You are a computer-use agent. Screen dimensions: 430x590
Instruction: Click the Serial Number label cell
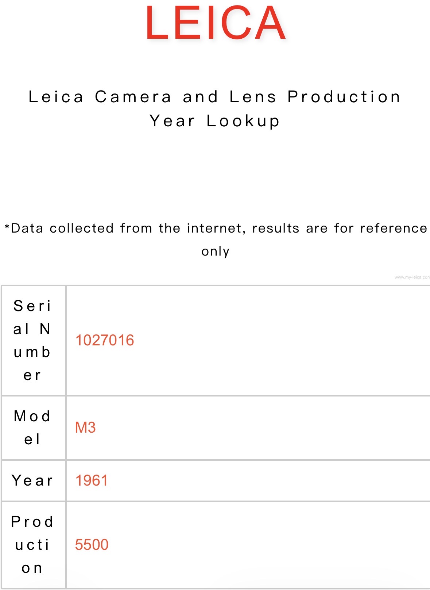(33, 340)
